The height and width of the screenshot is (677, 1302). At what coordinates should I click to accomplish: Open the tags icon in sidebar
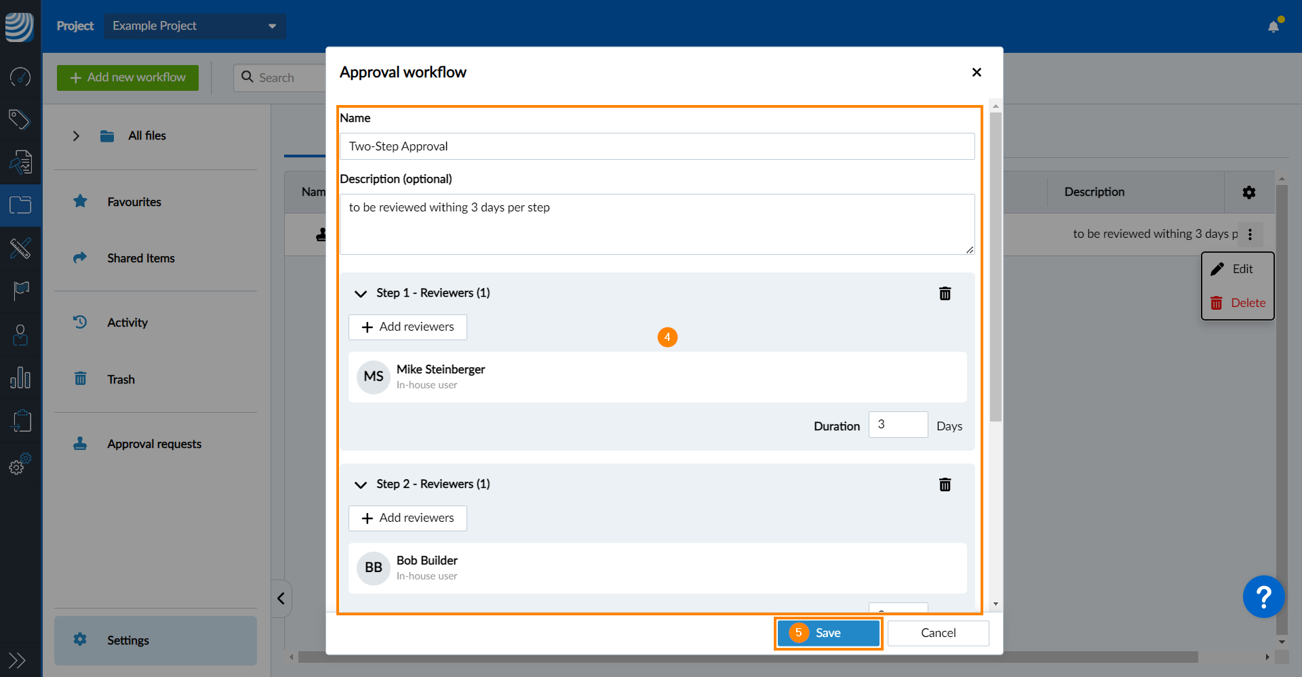point(20,119)
